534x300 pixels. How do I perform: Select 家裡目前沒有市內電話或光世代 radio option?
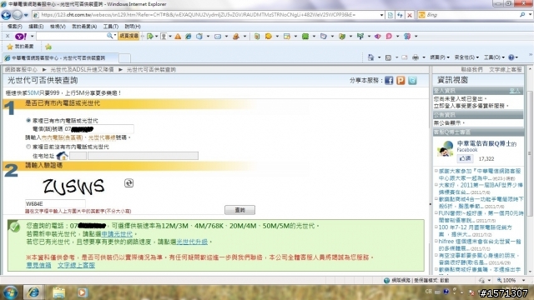28,147
